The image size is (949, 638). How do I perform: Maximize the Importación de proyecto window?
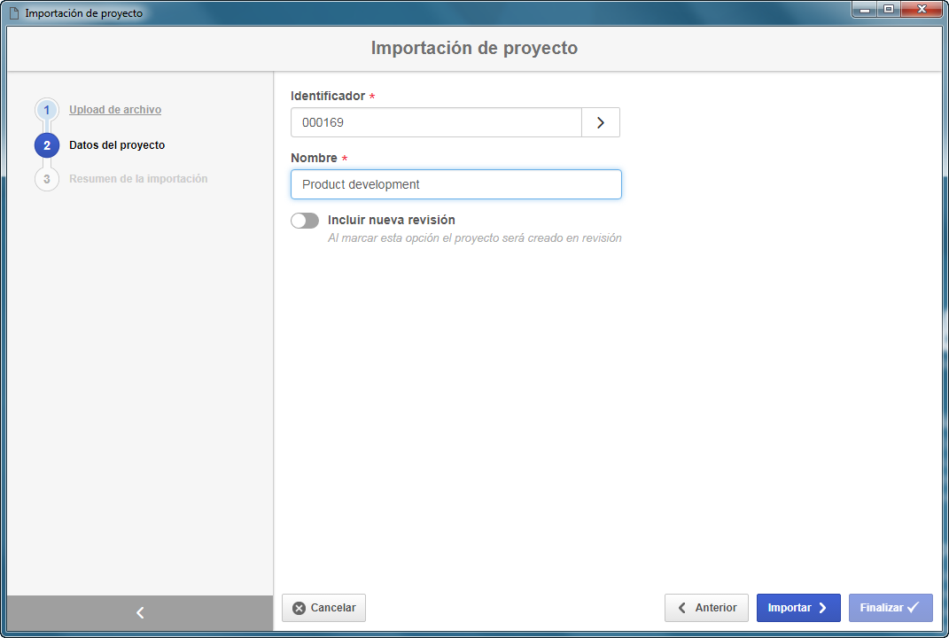889,9
